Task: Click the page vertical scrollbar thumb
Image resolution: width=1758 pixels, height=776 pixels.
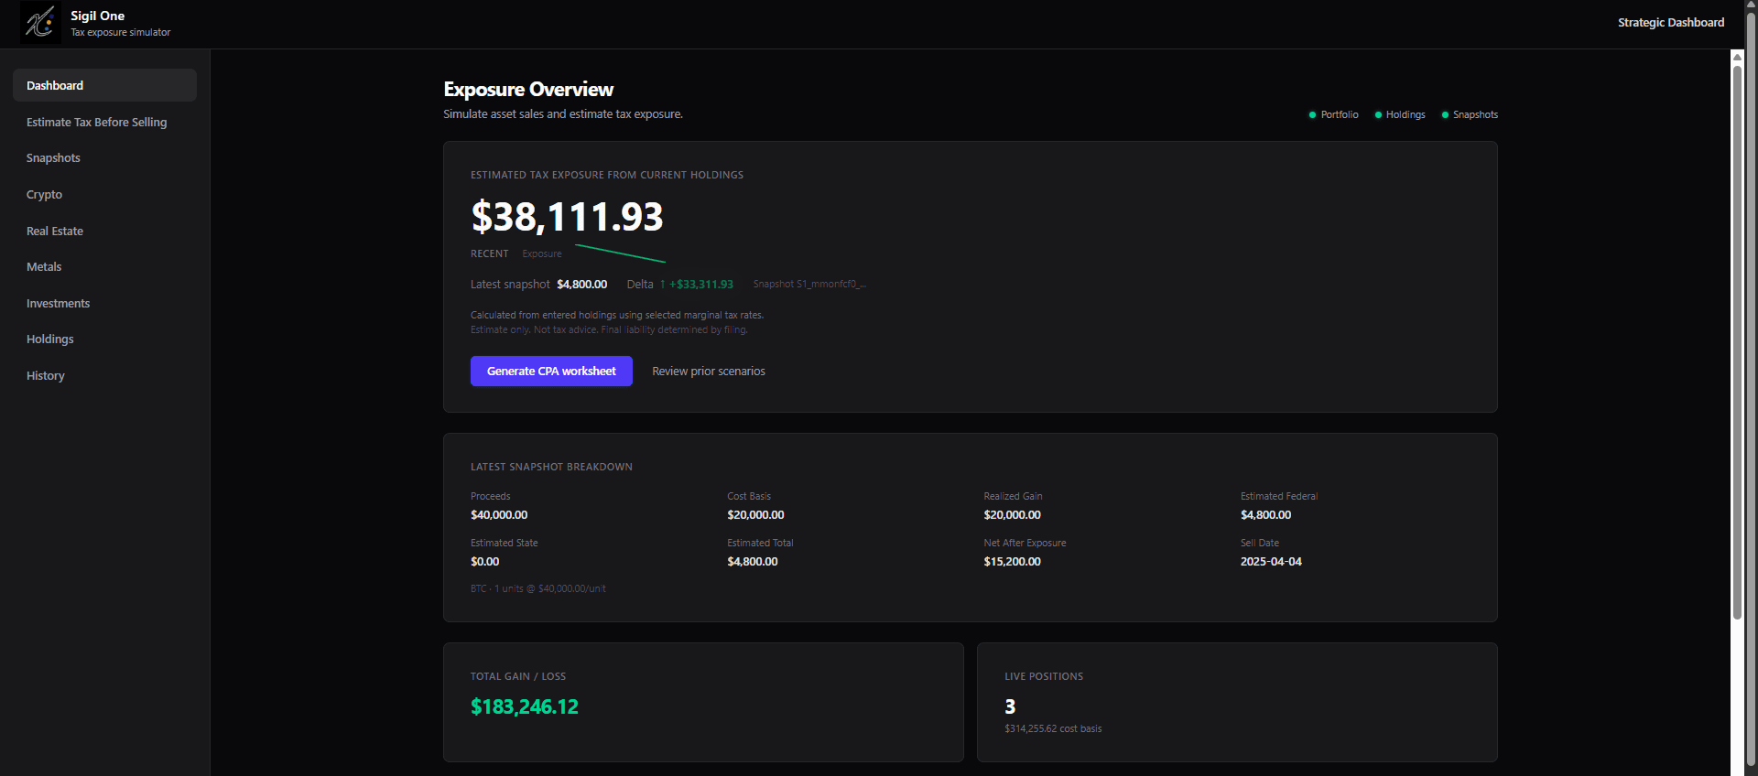Action: tap(1737, 342)
